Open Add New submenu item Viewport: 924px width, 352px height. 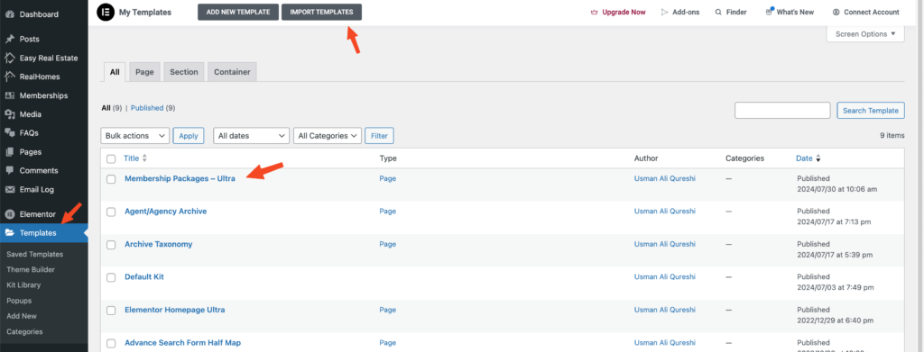pyautogui.click(x=22, y=316)
